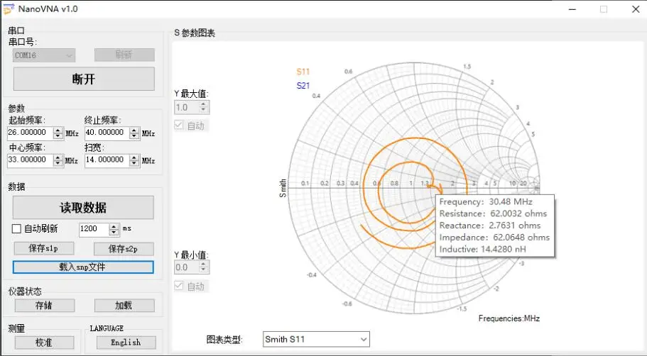
Task: Click the NanoVNA app icon in title bar
Action: (9, 9)
